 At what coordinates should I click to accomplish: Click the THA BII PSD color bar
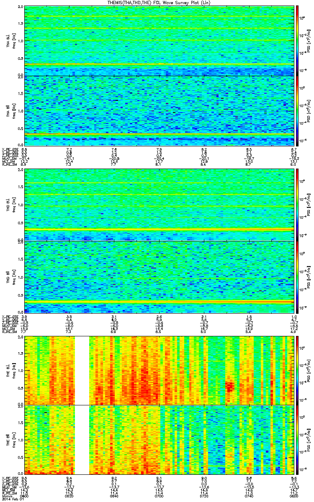(297, 110)
